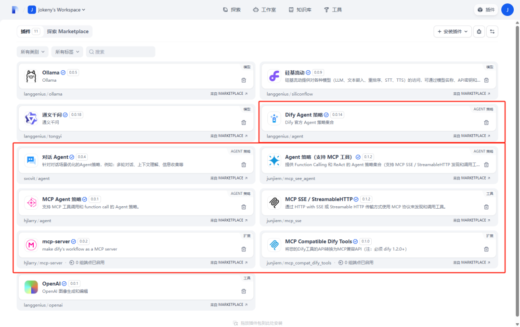The image size is (520, 327).
Task: Click the MCP SSE paperclip logo icon
Action: [274, 202]
